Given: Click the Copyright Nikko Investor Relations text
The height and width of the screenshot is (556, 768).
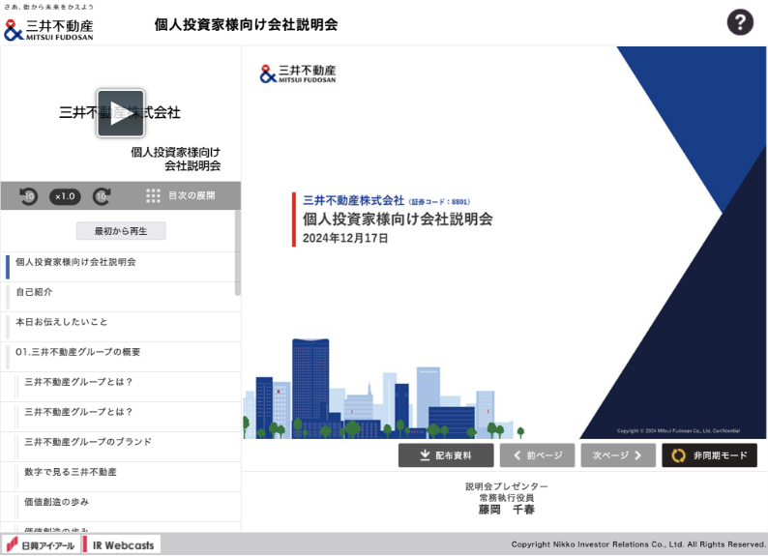Looking at the screenshot, I should coord(638,544).
